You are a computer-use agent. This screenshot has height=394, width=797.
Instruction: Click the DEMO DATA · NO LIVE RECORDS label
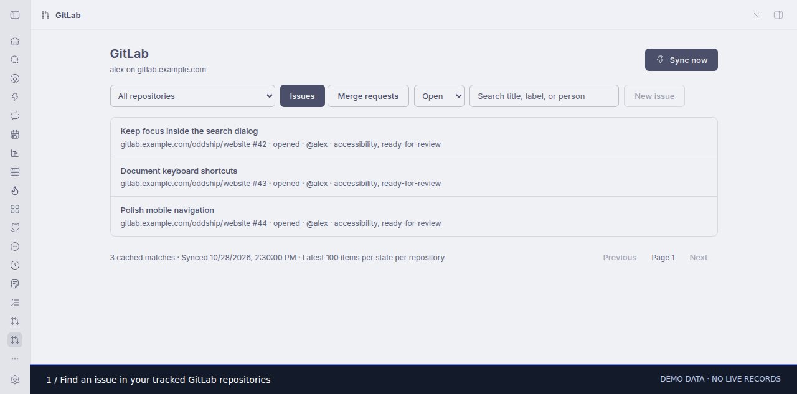coord(720,379)
